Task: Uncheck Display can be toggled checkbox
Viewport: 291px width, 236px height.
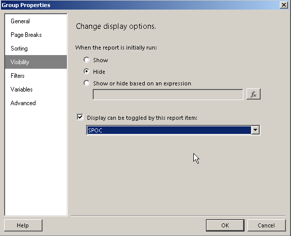Action: pos(80,117)
